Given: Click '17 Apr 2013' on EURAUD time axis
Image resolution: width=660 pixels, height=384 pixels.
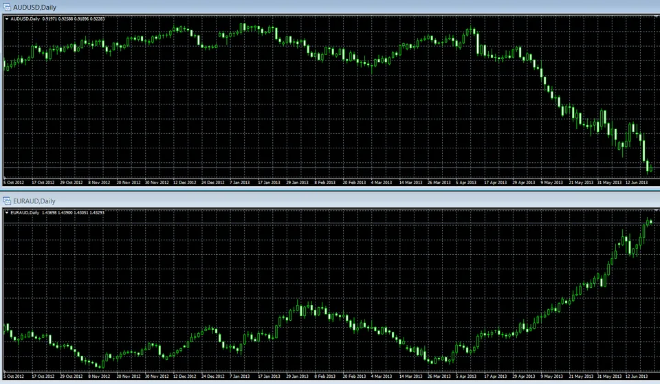Looking at the screenshot, I should [496, 376].
